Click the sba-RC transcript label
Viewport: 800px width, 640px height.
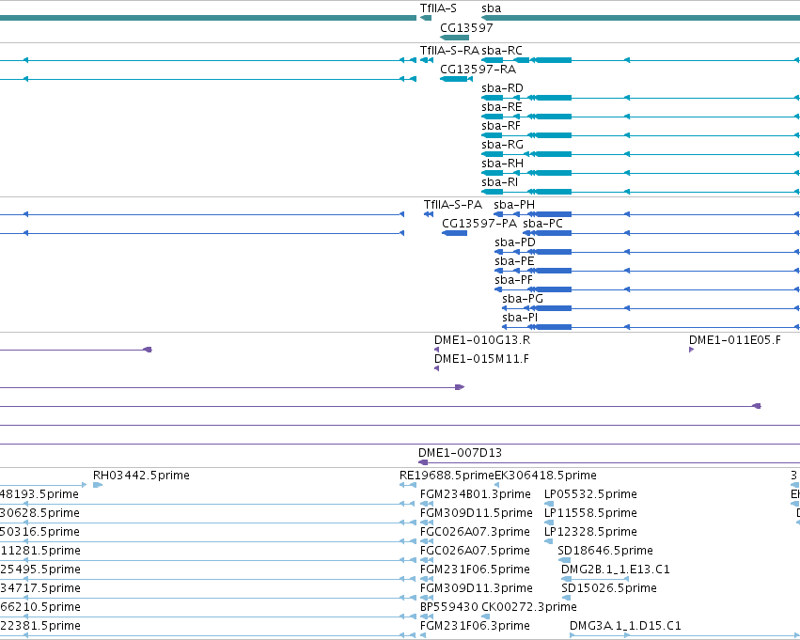coord(502,51)
